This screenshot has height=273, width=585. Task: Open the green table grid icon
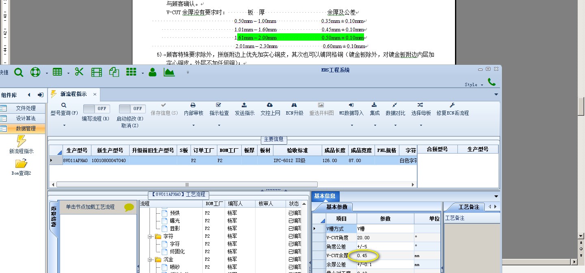[57, 72]
